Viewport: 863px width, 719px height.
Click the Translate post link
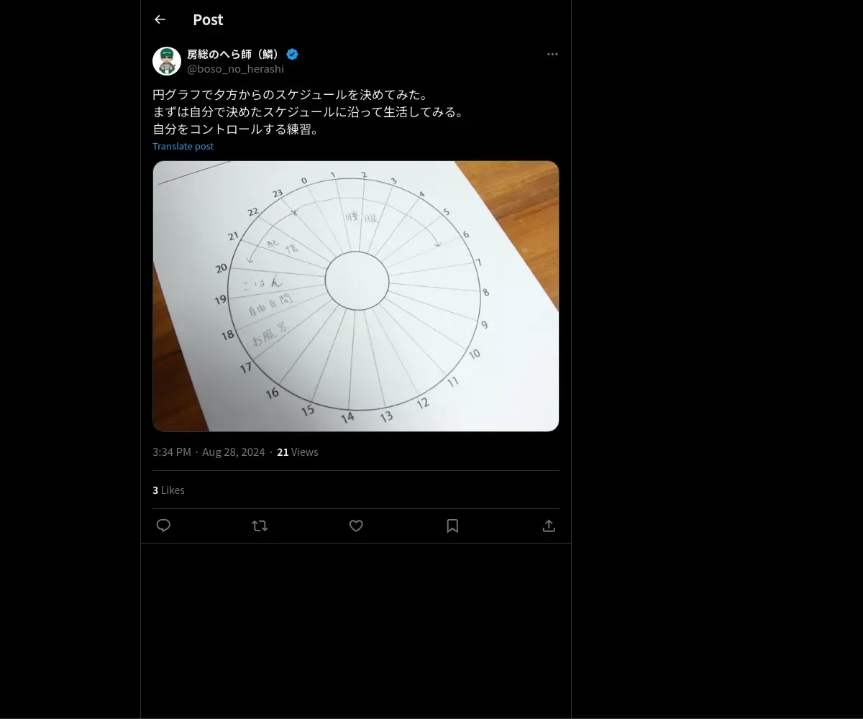click(183, 146)
